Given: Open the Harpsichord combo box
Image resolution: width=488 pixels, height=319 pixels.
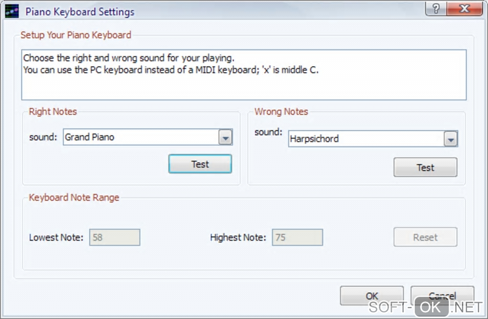Looking at the screenshot, I should [x=366, y=139].
